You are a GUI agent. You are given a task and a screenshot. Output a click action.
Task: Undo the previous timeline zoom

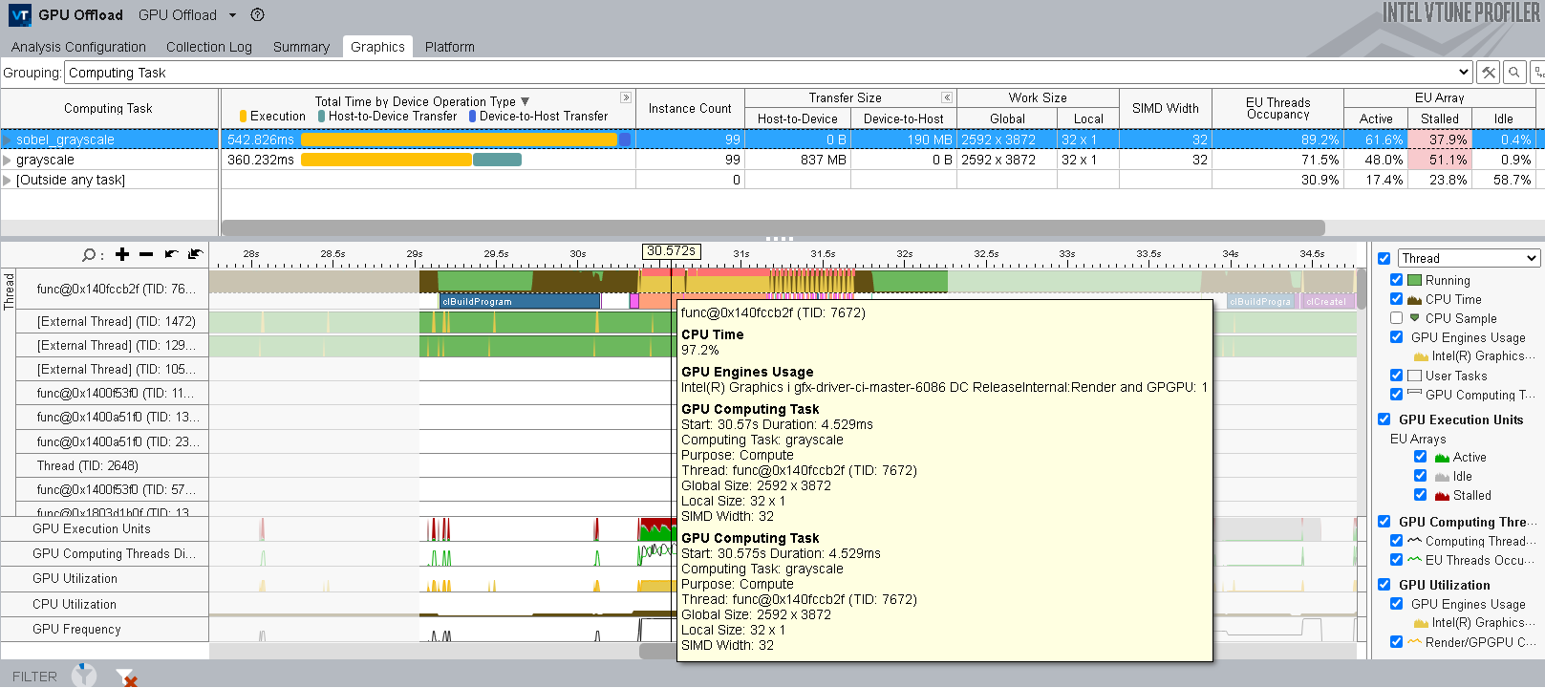click(x=171, y=254)
